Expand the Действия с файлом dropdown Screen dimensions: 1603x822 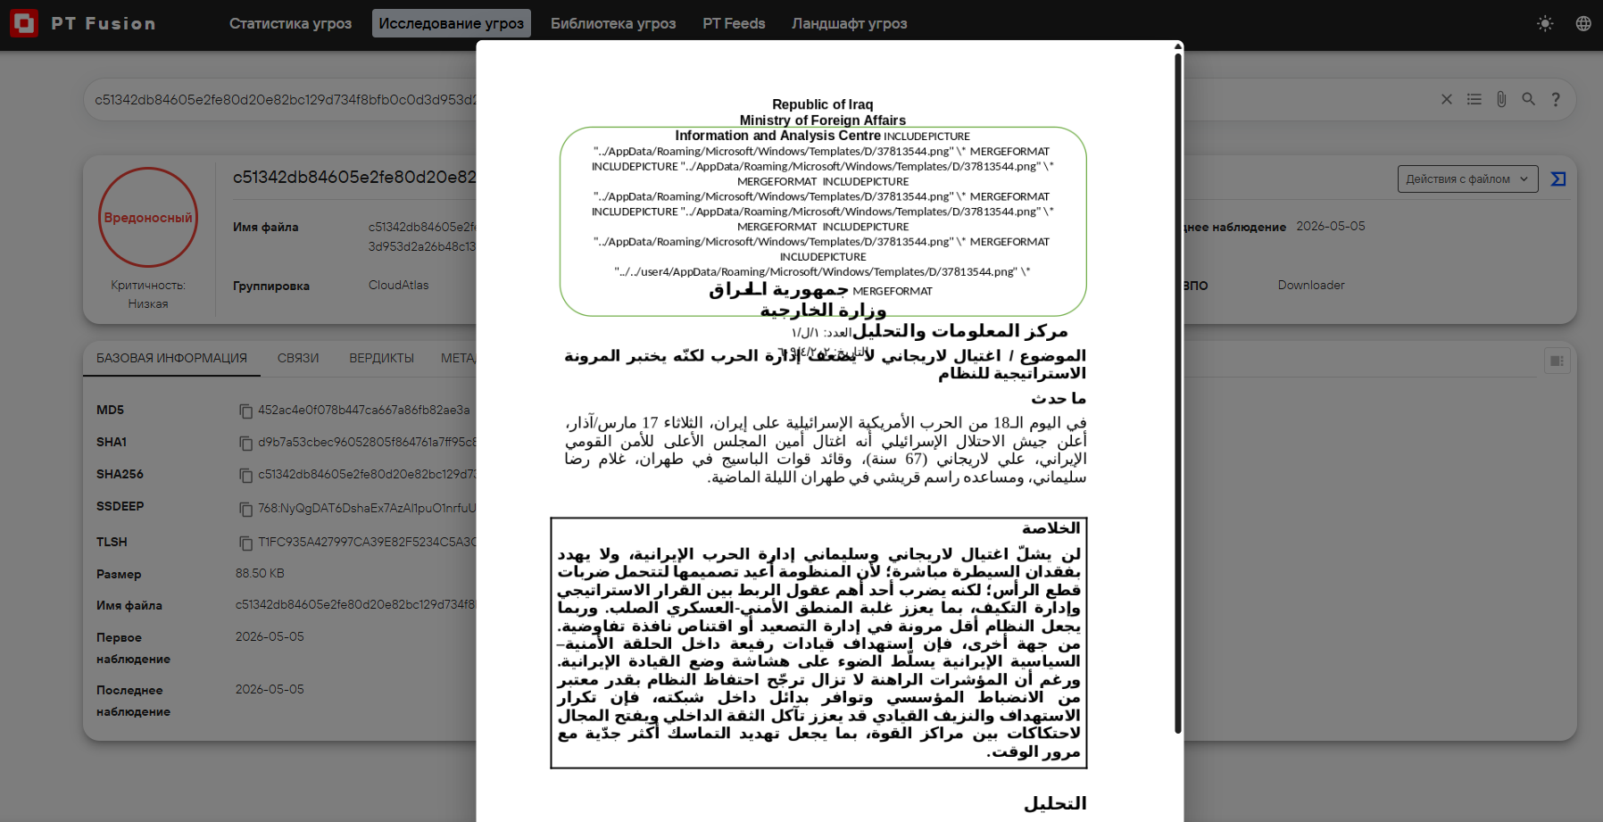1467,179
